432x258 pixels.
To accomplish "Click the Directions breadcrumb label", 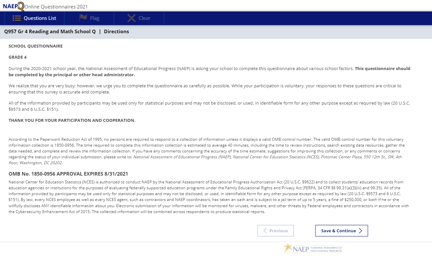I will click(116, 32).
